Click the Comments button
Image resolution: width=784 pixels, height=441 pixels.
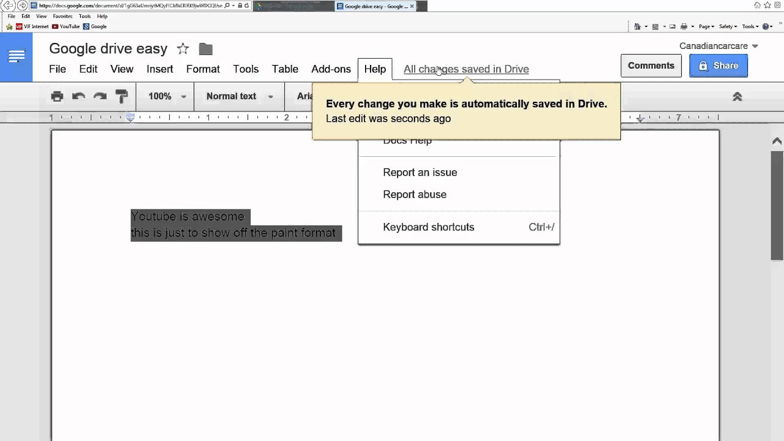(651, 66)
